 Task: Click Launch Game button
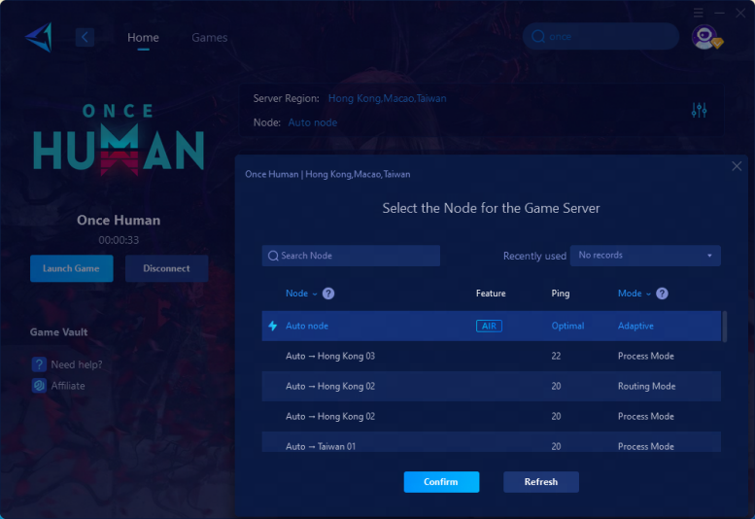pos(71,268)
